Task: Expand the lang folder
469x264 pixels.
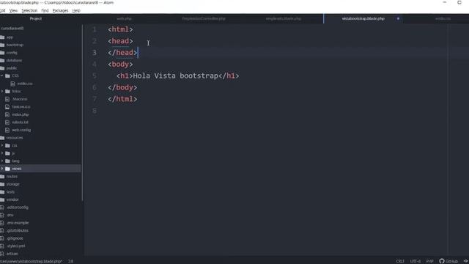Action: point(2,161)
